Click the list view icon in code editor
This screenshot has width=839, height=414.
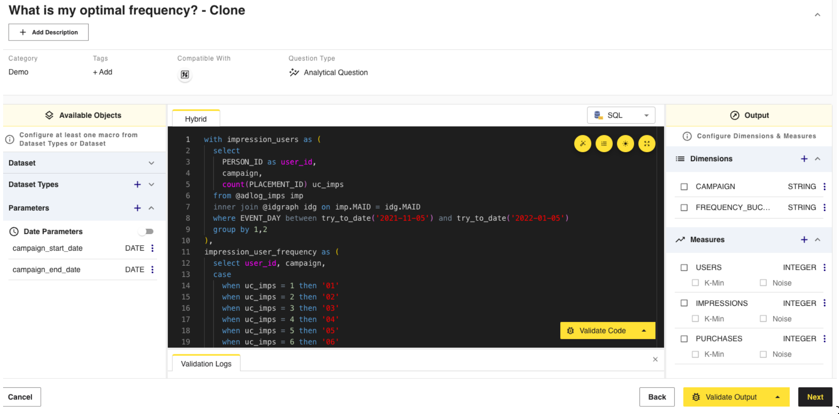click(x=604, y=144)
